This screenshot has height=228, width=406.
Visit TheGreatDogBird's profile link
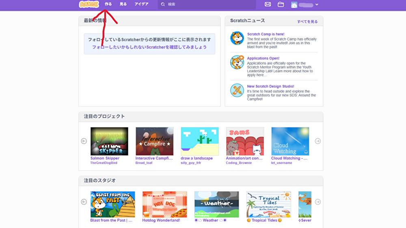[x=104, y=163]
